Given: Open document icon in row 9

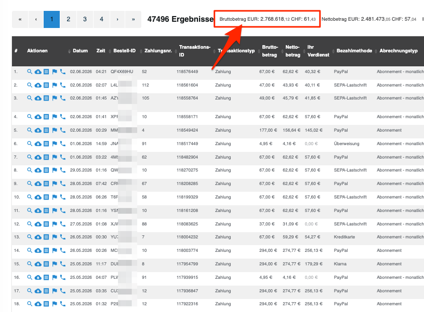Looking at the screenshot, I should pyautogui.click(x=46, y=183).
